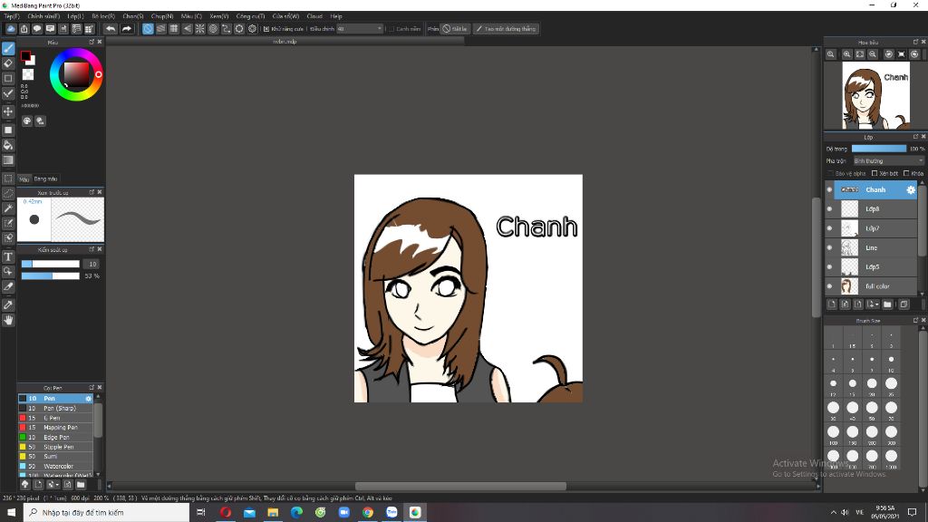
Task: Open the Cloud menu
Action: click(314, 16)
